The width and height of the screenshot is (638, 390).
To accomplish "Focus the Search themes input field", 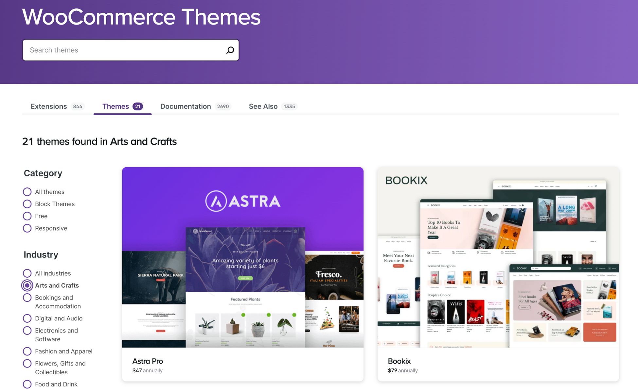I will coord(131,50).
